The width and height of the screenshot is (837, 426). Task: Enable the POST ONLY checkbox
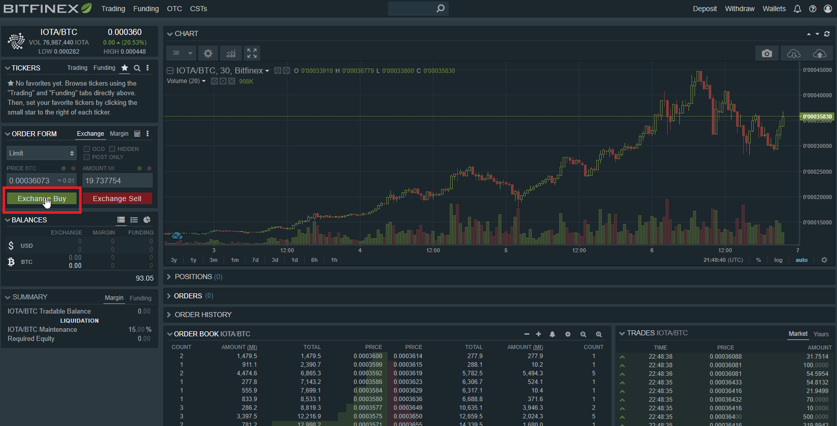pos(87,157)
